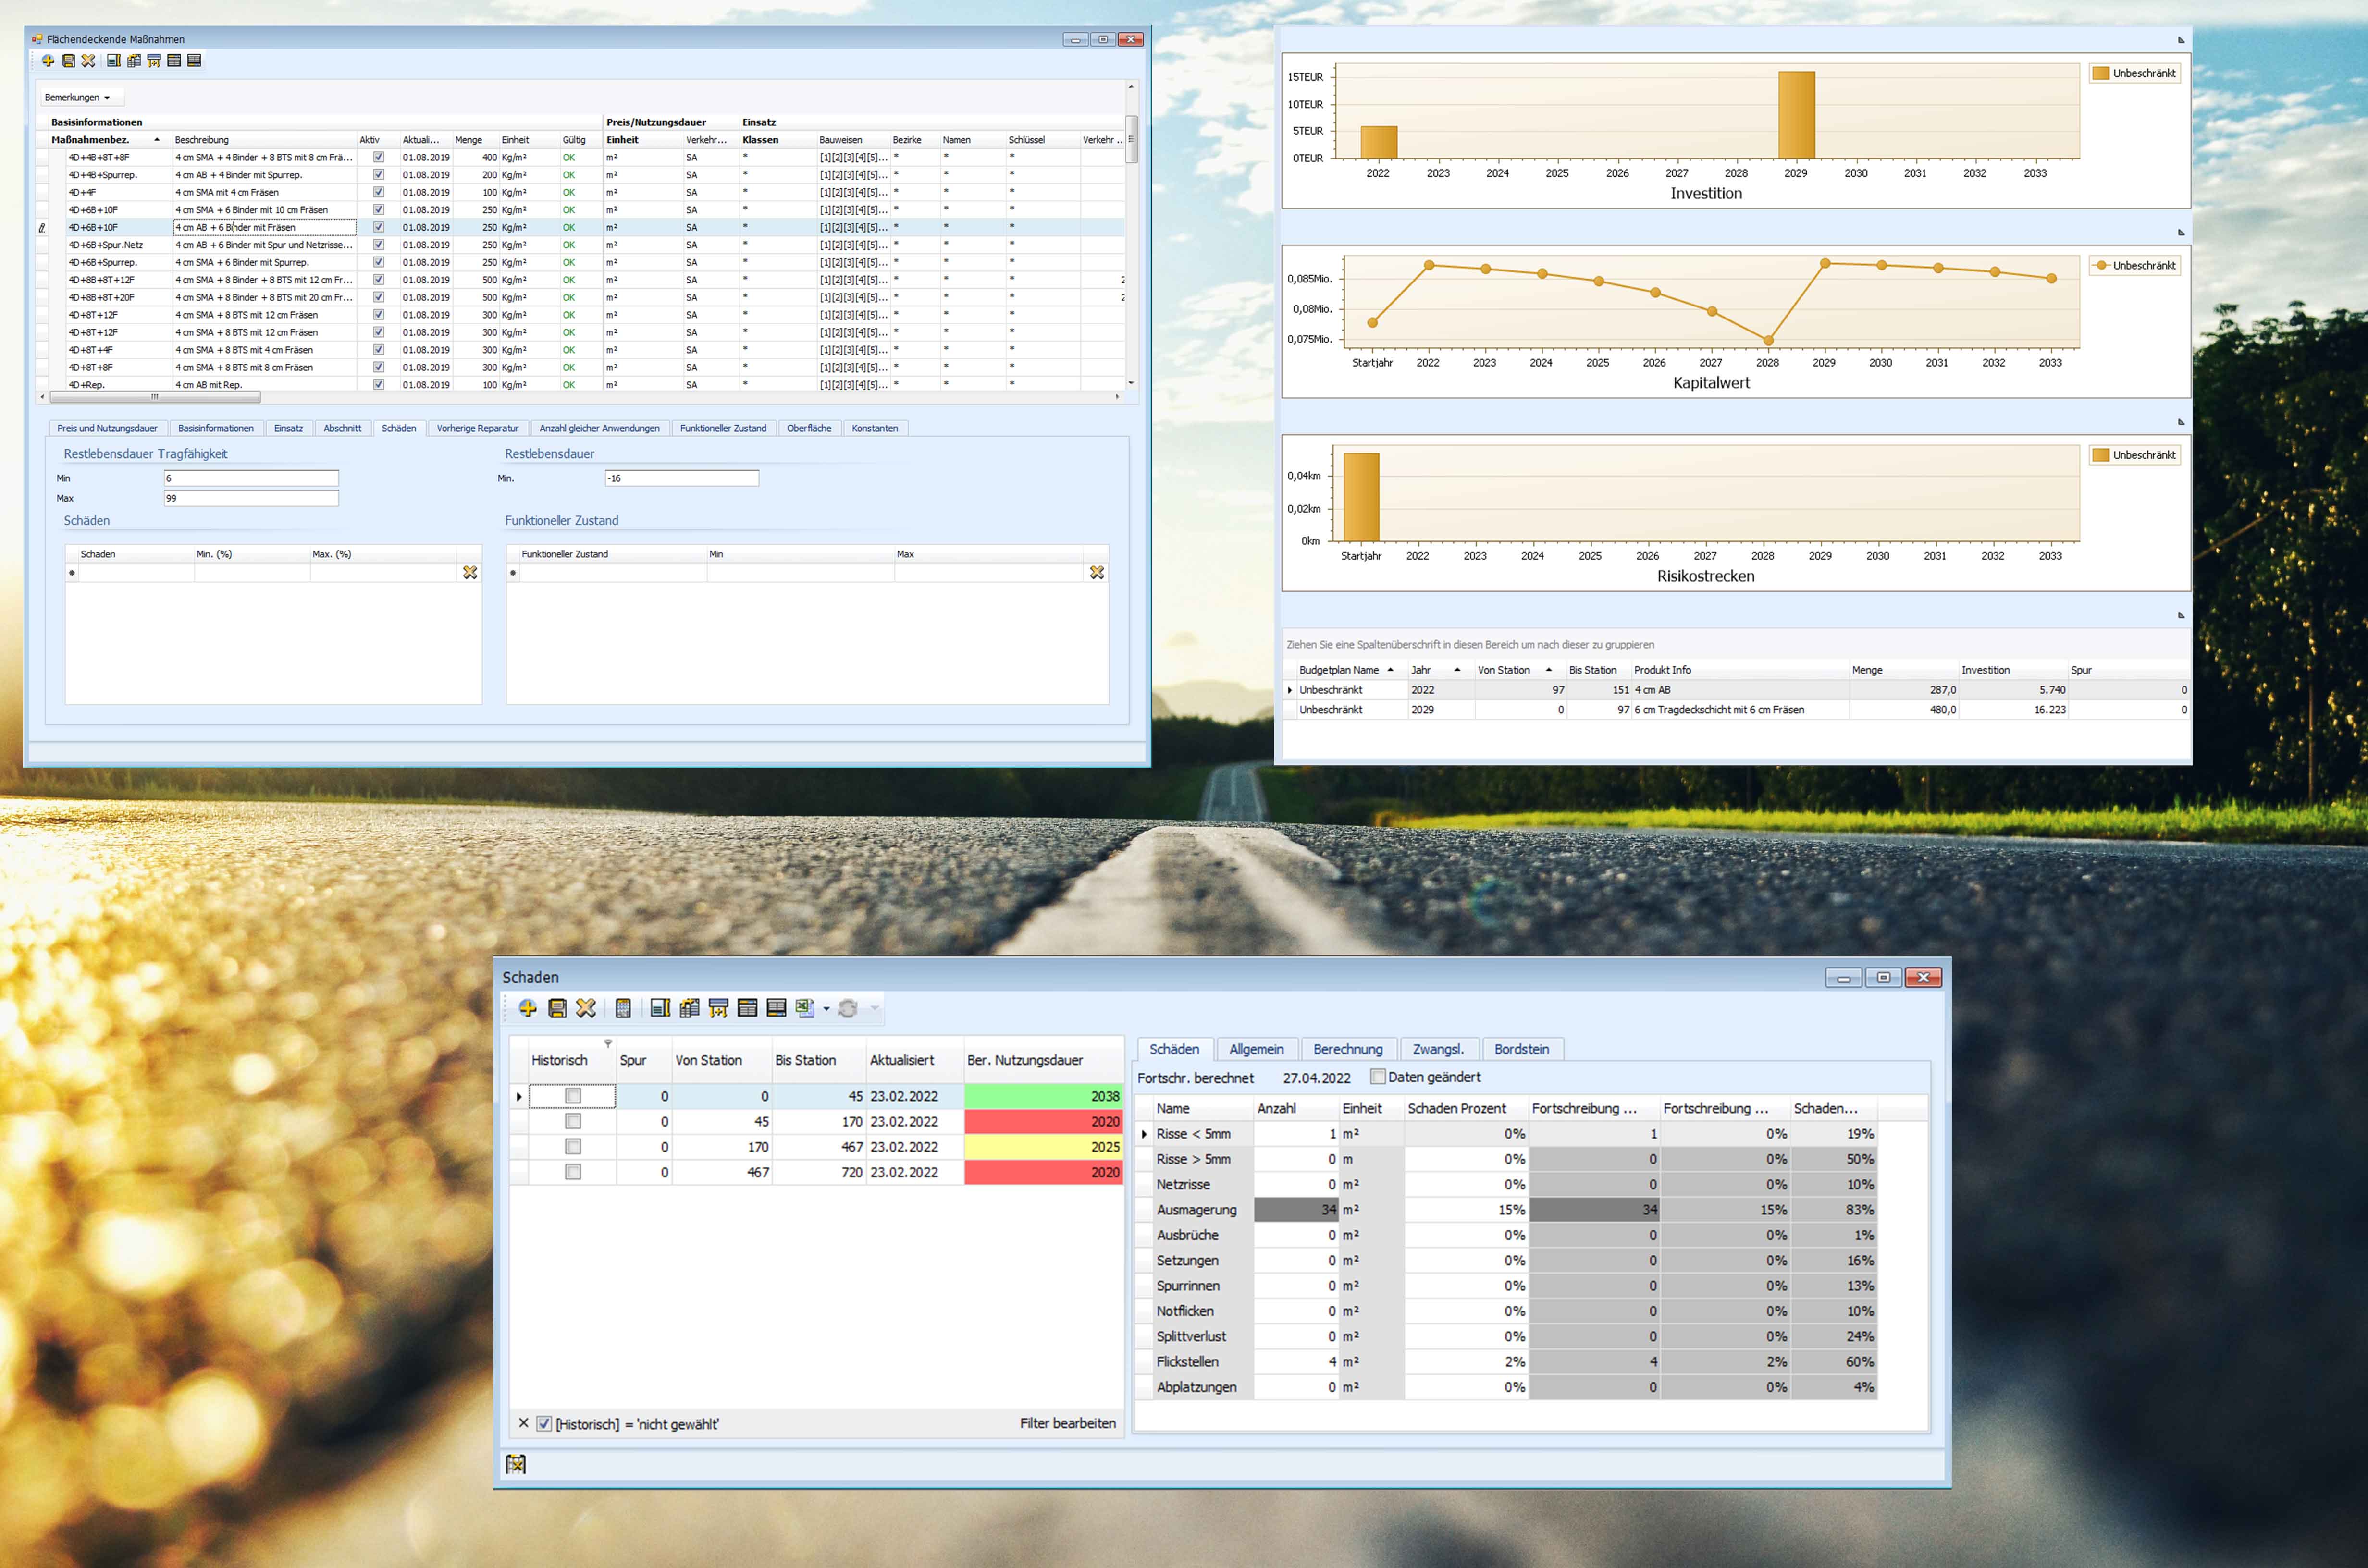This screenshot has width=2368, height=1568.
Task: Check Historisch box for row with station 170
Action: (573, 1147)
